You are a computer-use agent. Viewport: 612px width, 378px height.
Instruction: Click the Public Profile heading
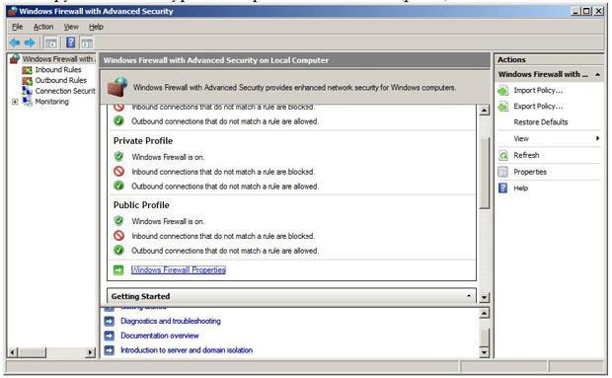click(141, 205)
